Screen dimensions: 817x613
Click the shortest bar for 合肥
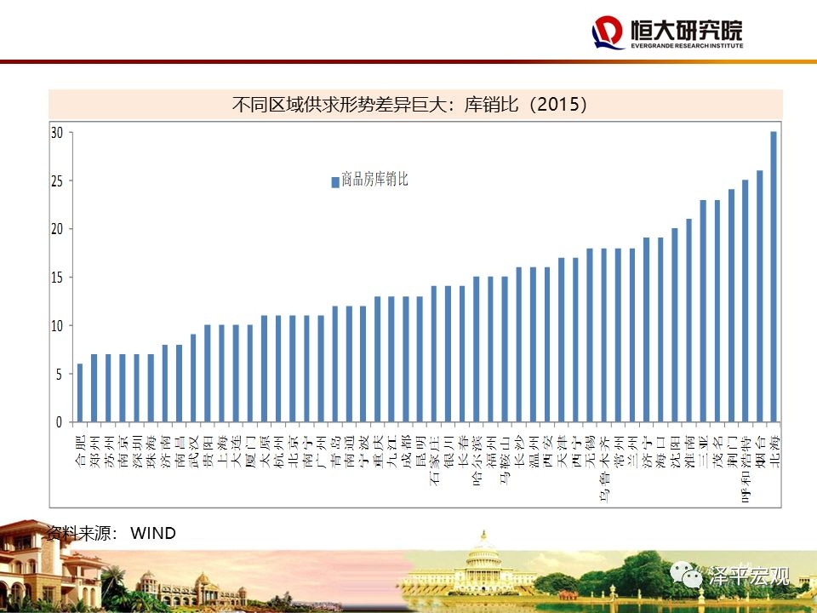[80, 392]
